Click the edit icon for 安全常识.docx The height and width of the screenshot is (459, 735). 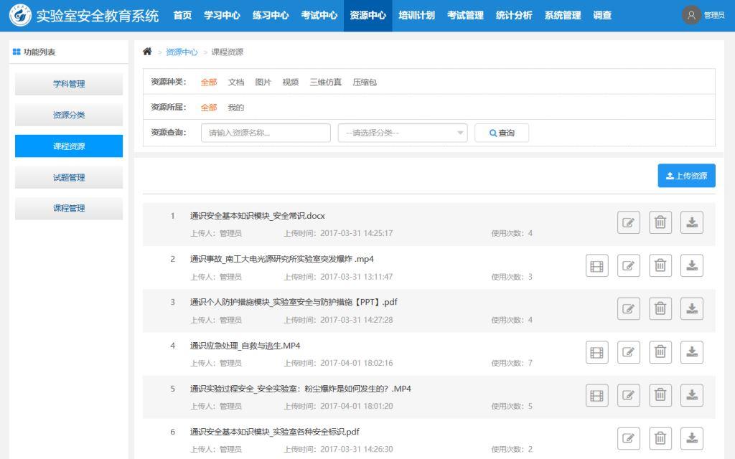628,223
